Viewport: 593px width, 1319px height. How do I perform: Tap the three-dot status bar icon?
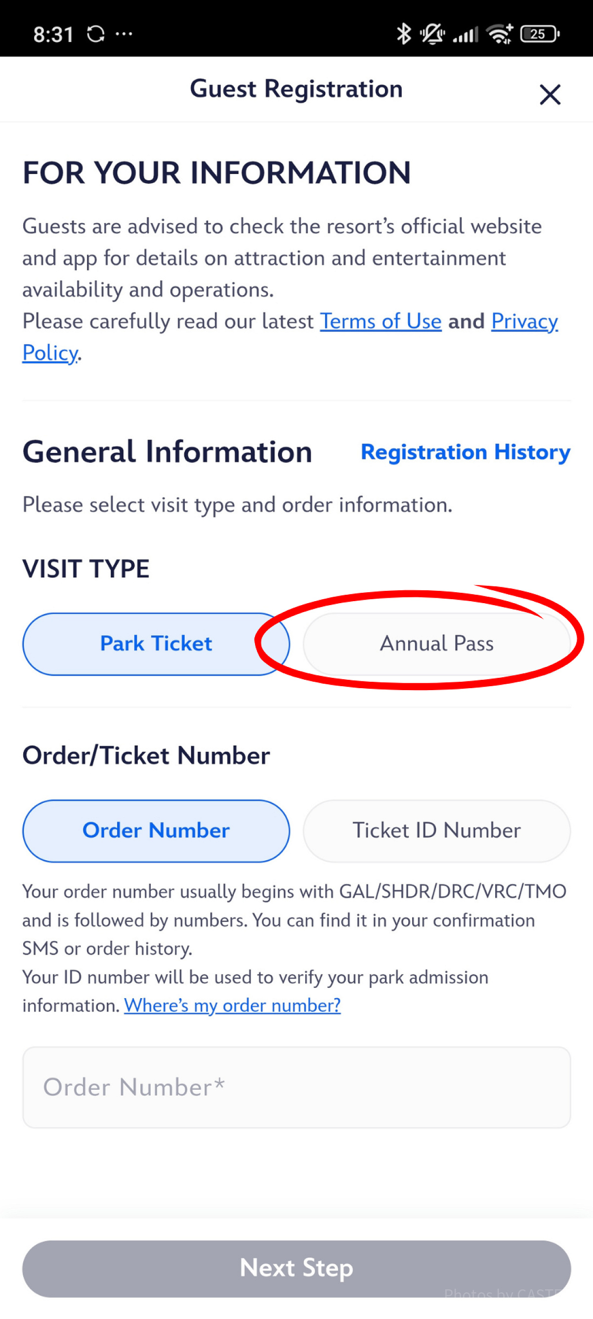click(124, 34)
